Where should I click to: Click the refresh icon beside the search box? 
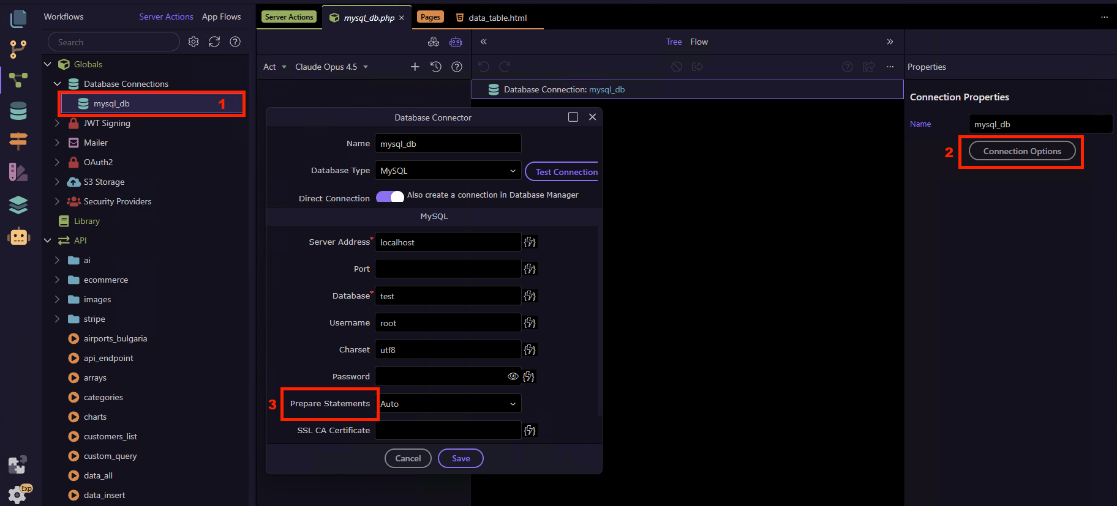coord(214,42)
